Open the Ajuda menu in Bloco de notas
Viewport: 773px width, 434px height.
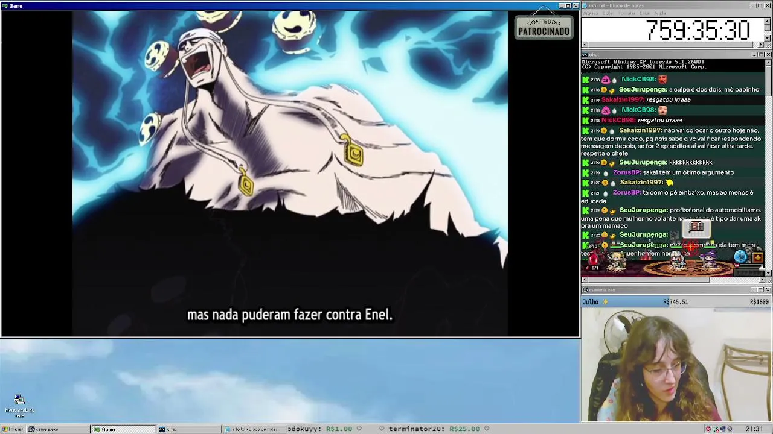tap(660, 13)
